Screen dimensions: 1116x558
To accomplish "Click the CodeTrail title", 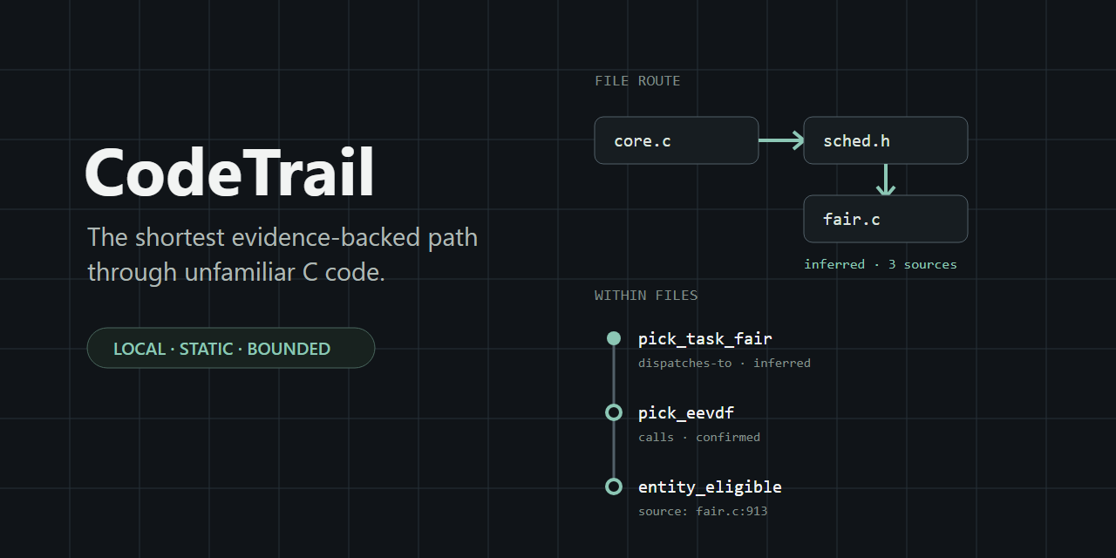I will tap(230, 172).
